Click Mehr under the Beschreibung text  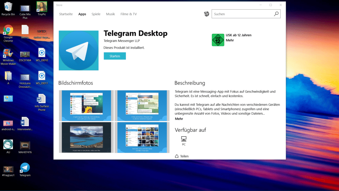click(179, 118)
